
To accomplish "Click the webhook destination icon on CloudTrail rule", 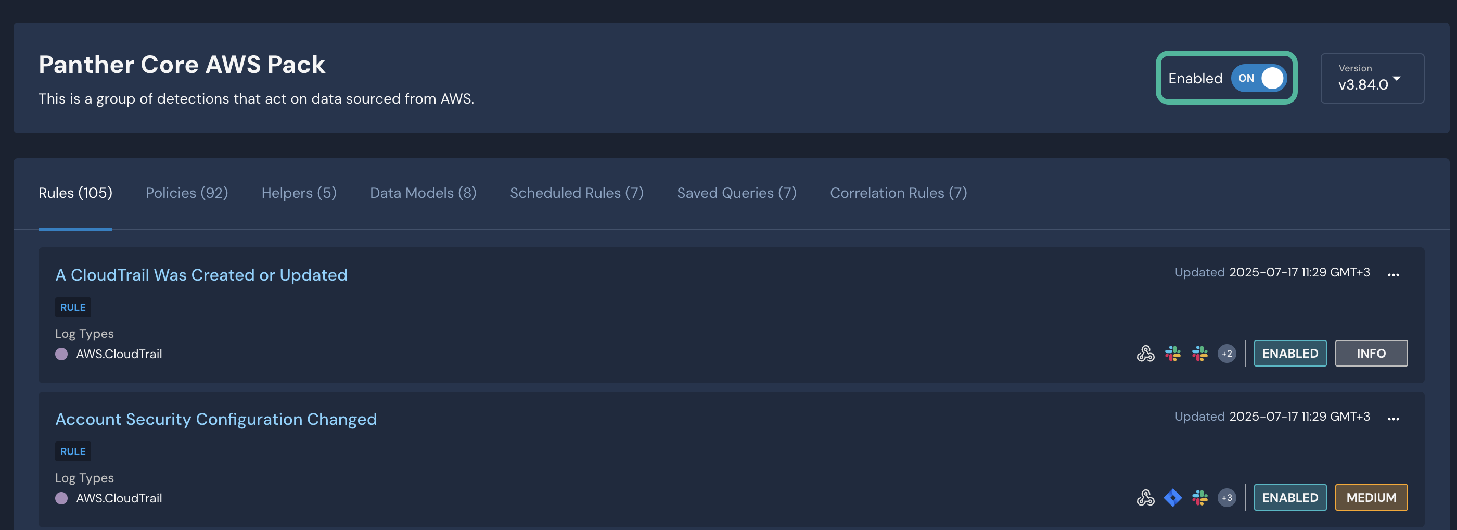I will [1146, 353].
